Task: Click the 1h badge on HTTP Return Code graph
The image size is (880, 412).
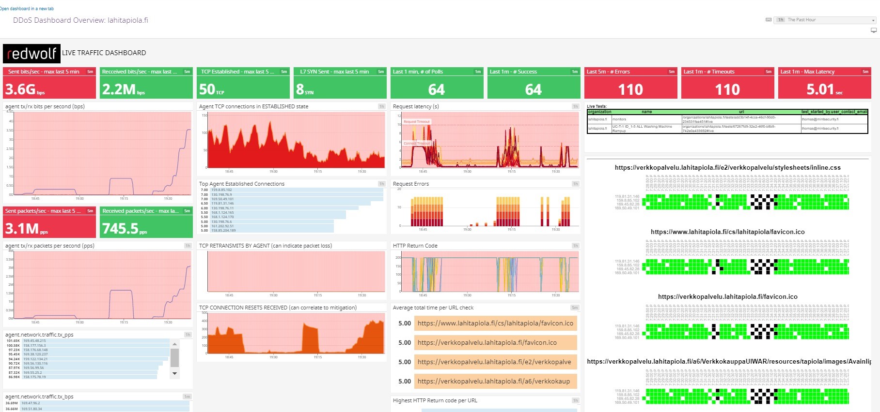Action: point(575,246)
